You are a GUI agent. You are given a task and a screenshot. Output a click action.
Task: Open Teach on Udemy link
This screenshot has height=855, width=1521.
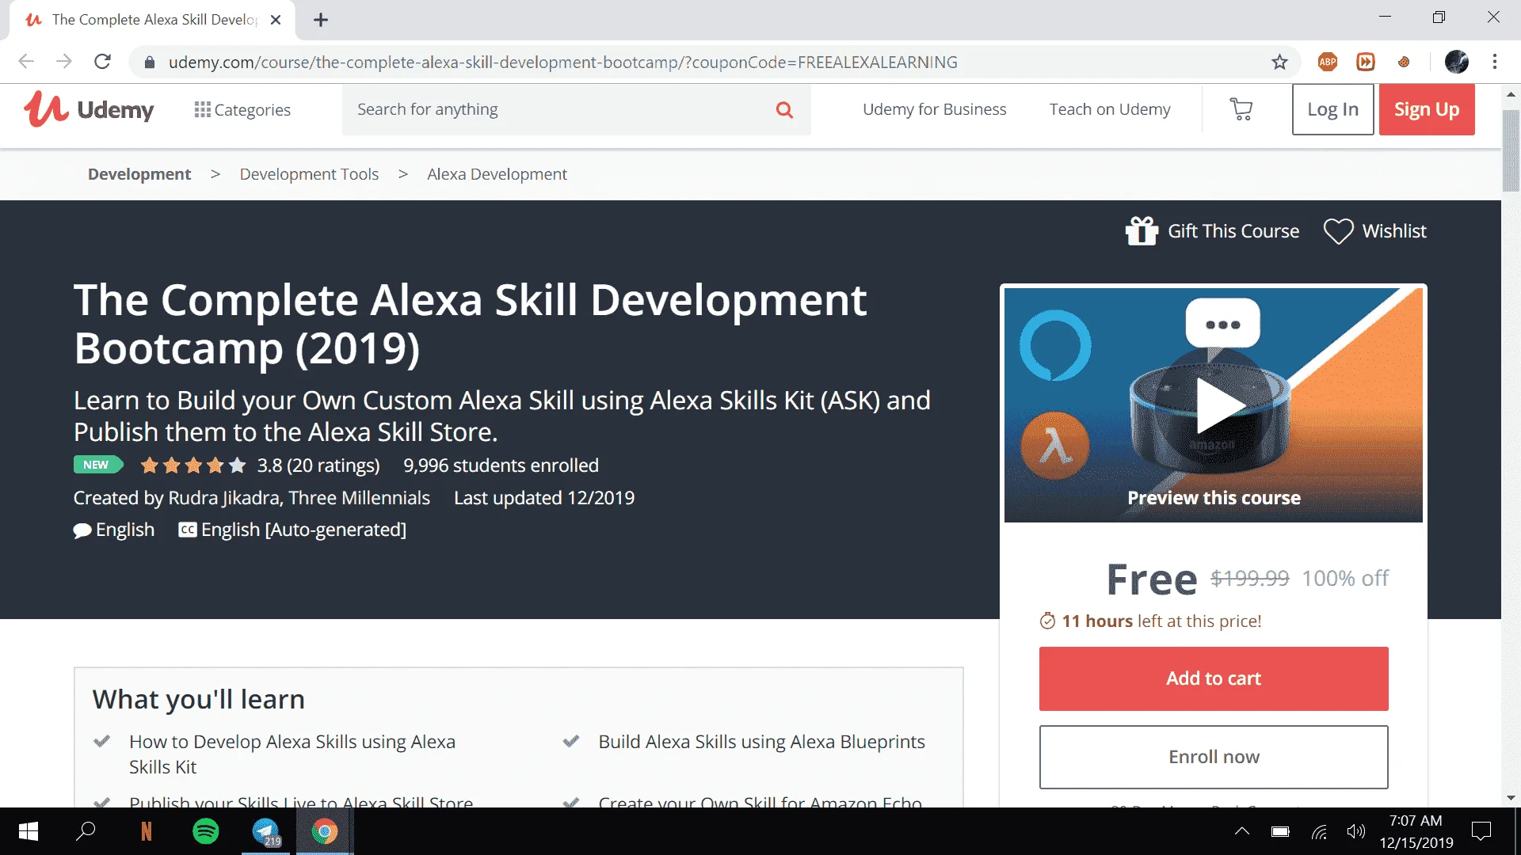(1110, 109)
